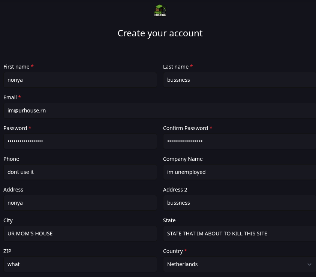Open the Country dropdown showing Netherlands
This screenshot has width=316, height=277.
coord(239,264)
